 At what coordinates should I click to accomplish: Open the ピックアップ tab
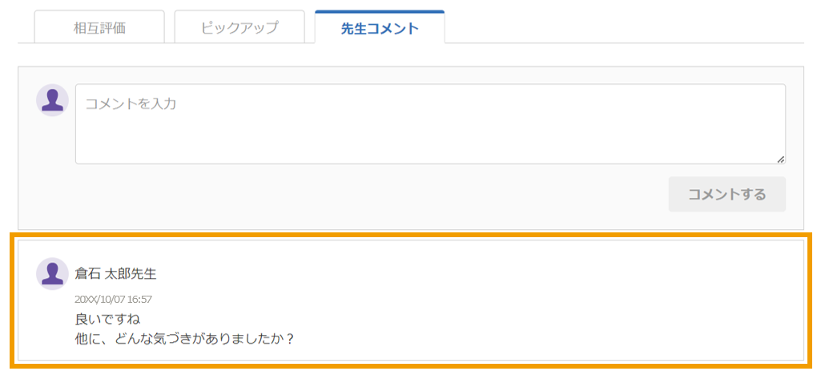(239, 27)
